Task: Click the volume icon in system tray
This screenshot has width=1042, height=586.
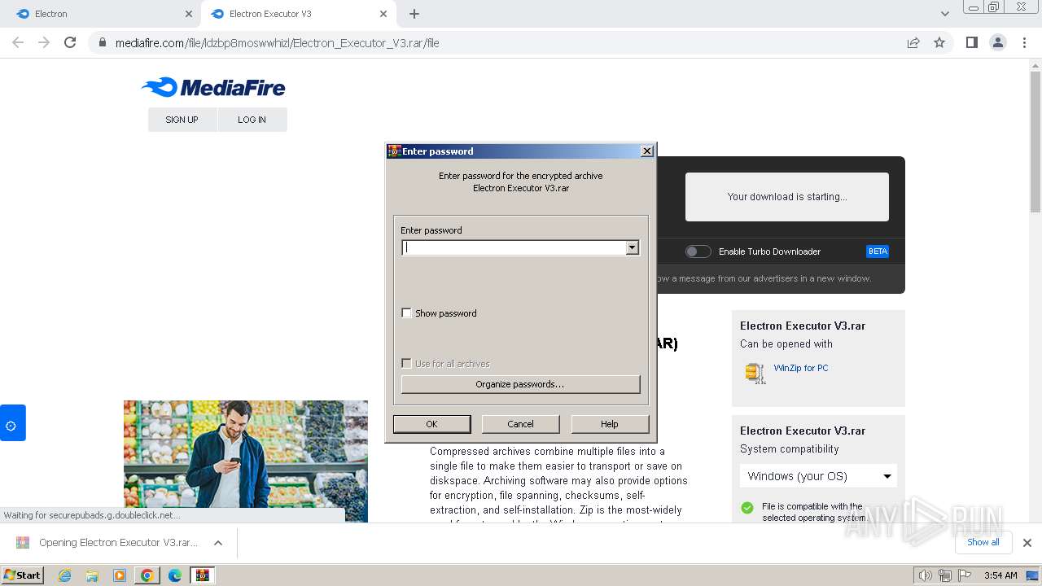Action: click(x=926, y=575)
